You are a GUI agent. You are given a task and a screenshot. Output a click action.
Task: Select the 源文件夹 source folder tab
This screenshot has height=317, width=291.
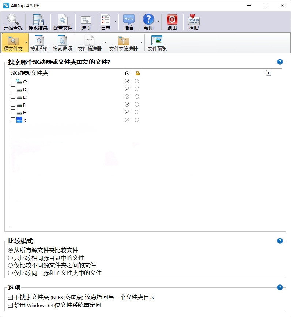(13, 43)
